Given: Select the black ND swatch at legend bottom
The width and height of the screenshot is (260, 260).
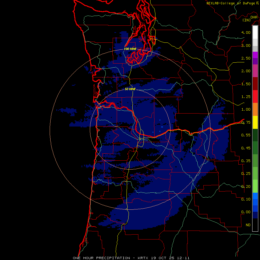Looking at the screenshot, I should pos(255,225).
